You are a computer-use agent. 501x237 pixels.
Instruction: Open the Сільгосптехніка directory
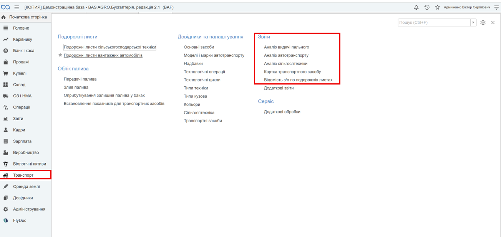click(x=199, y=113)
